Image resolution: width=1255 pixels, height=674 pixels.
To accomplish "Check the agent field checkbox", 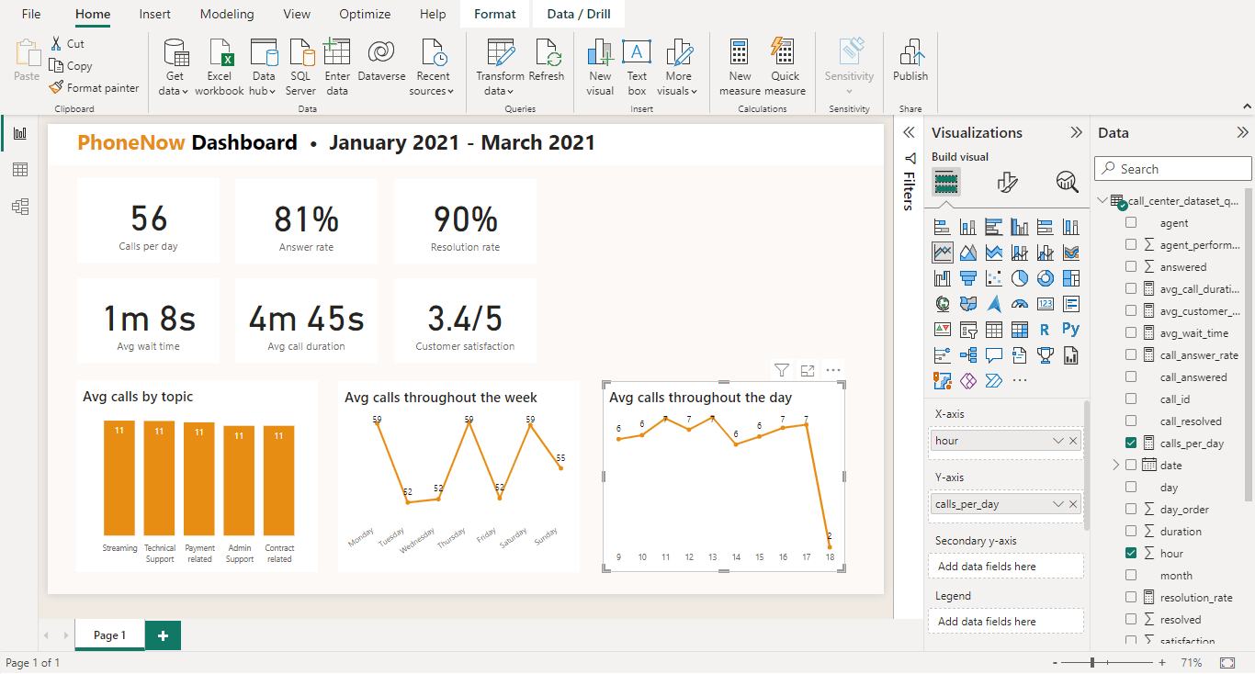I will click(1131, 222).
